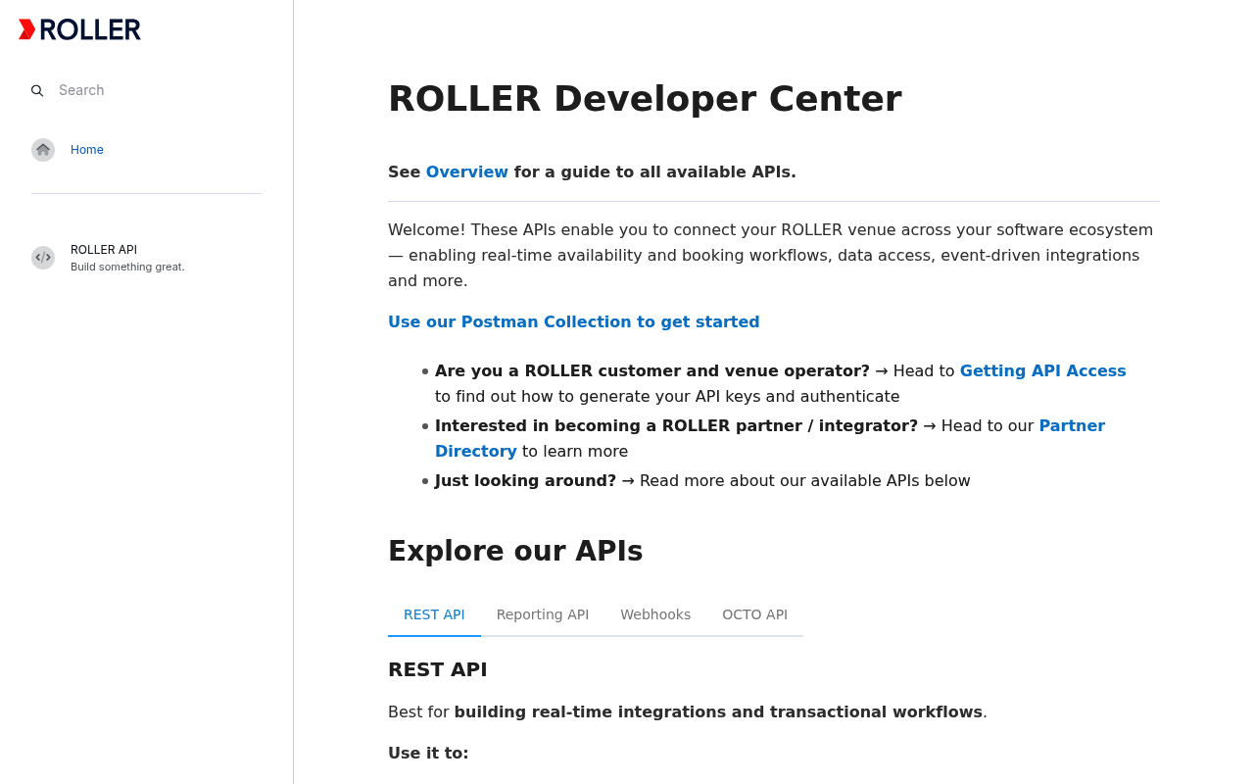Click the REST API section heading
Image resolution: width=1254 pixels, height=784 pixels.
pos(438,669)
